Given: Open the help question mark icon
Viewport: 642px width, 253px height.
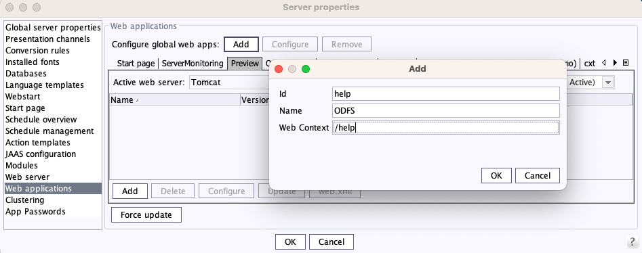Looking at the screenshot, I should [633, 241].
